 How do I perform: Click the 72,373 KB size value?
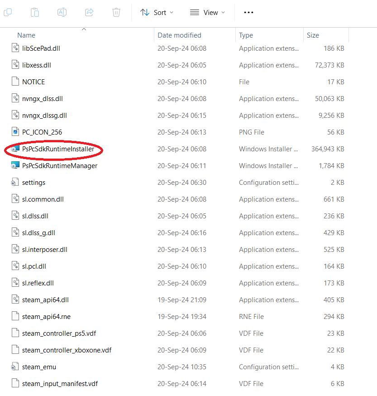coord(329,65)
